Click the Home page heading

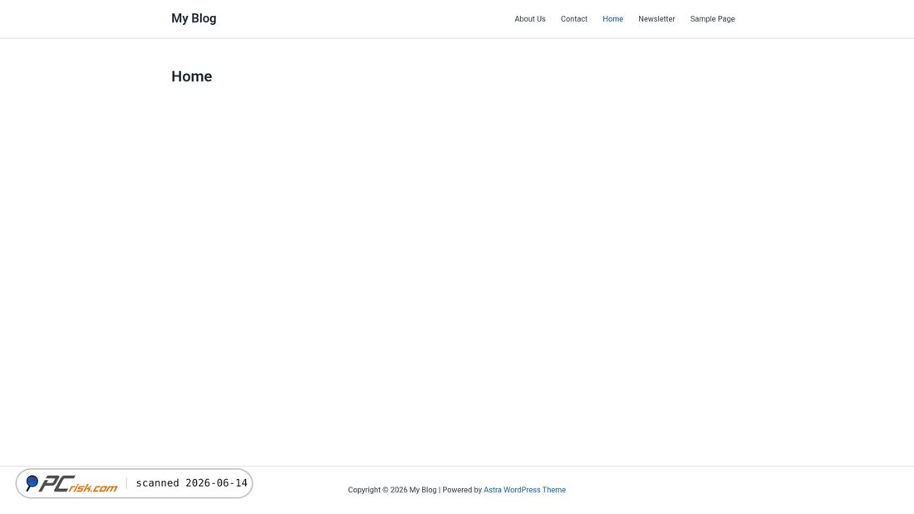pyautogui.click(x=192, y=76)
